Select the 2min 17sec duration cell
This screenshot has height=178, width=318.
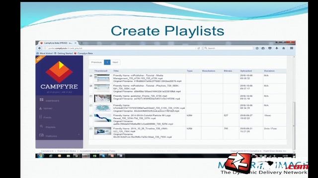click(270, 129)
